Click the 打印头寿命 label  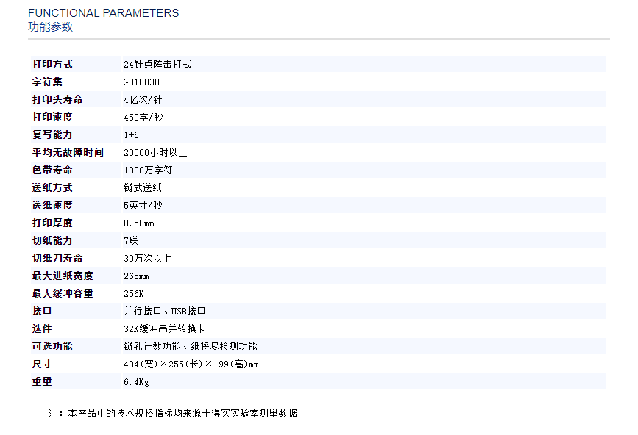point(57,100)
